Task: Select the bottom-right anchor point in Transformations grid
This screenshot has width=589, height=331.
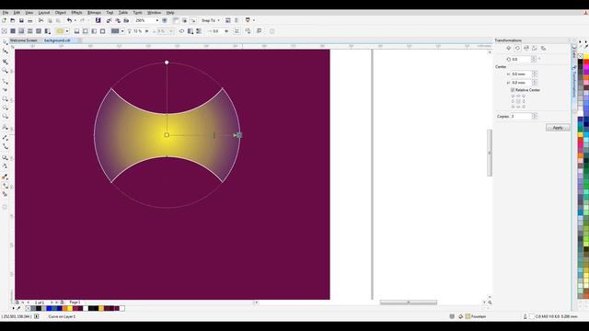Action: (524, 107)
